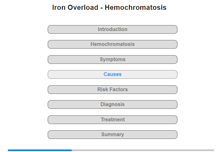This screenshot has width=222, height=152.
Task: Click the Diagnosis label text
Action: [x=113, y=104]
